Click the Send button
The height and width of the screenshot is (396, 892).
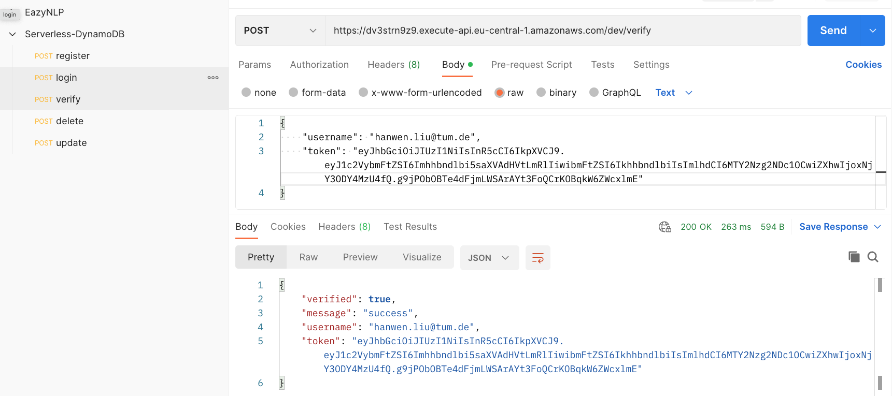click(833, 31)
